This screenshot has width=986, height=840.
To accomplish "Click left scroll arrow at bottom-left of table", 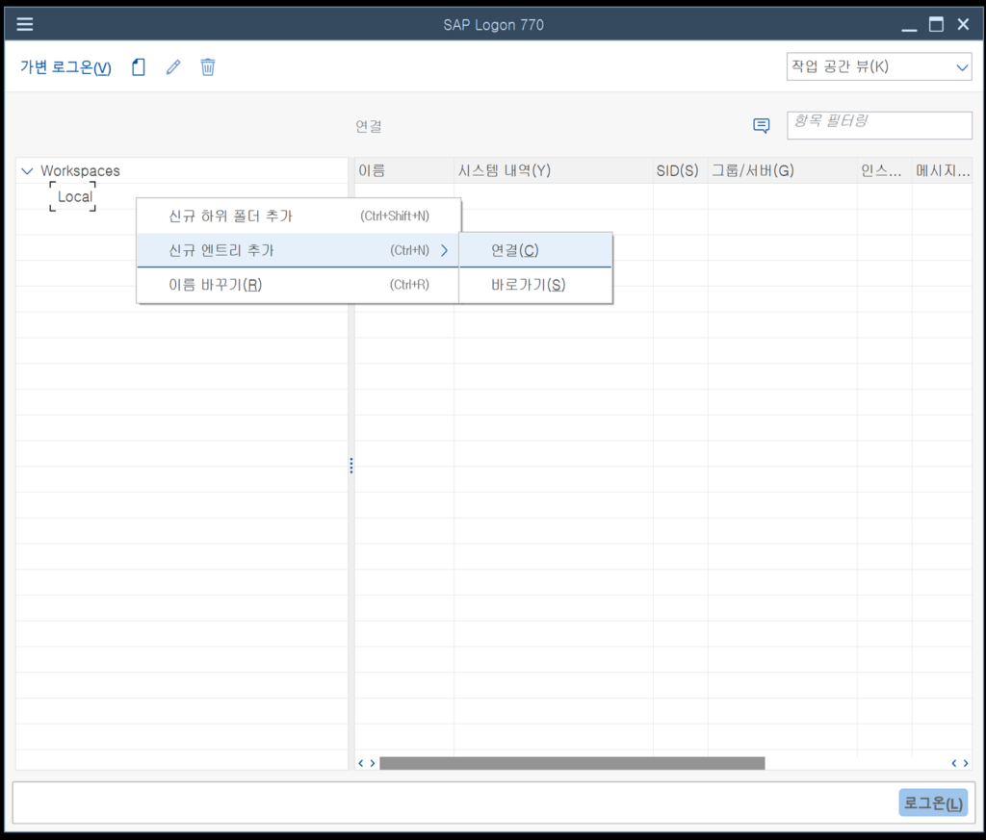I will tap(361, 763).
